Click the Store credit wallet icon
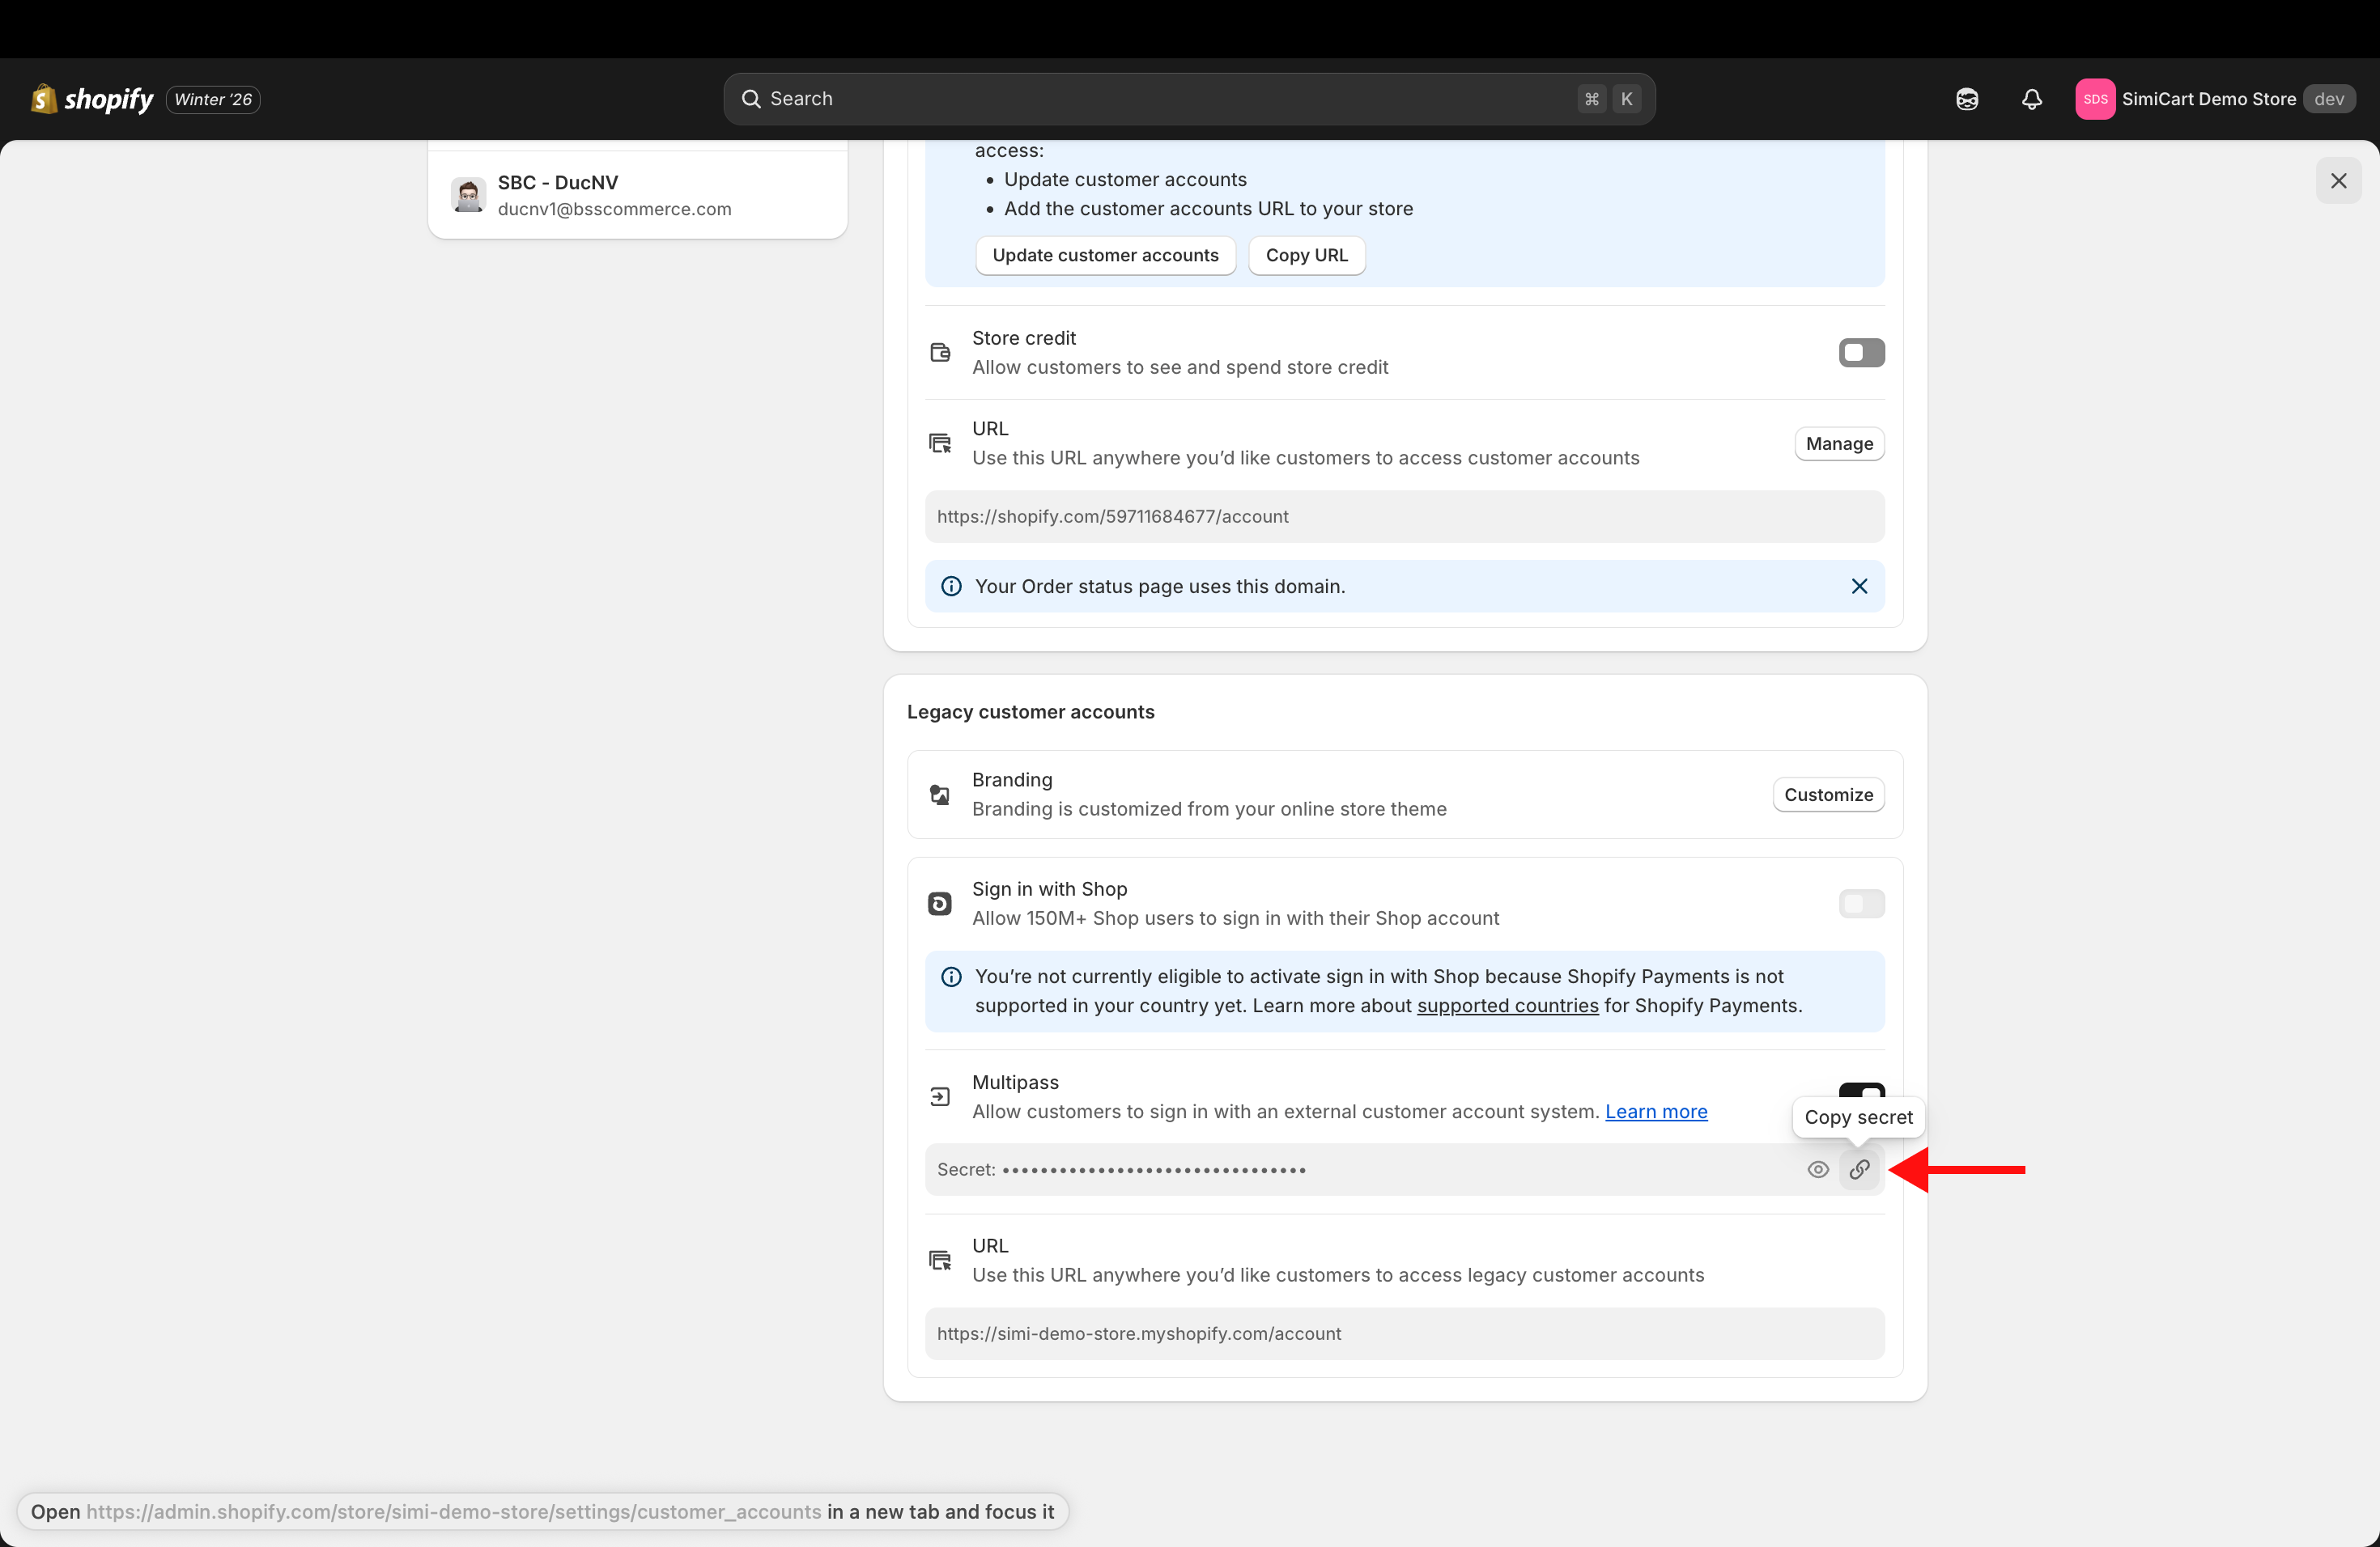2380x1547 pixels. [939, 353]
